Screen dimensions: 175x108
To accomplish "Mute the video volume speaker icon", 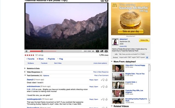I will (93, 51).
